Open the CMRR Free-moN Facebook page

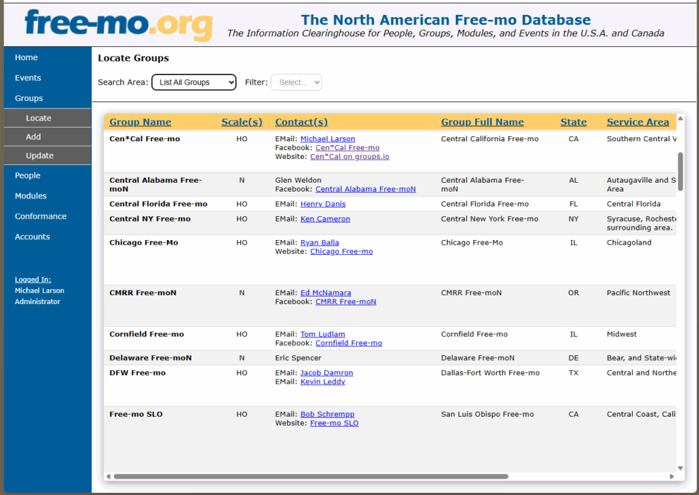pyautogui.click(x=345, y=301)
